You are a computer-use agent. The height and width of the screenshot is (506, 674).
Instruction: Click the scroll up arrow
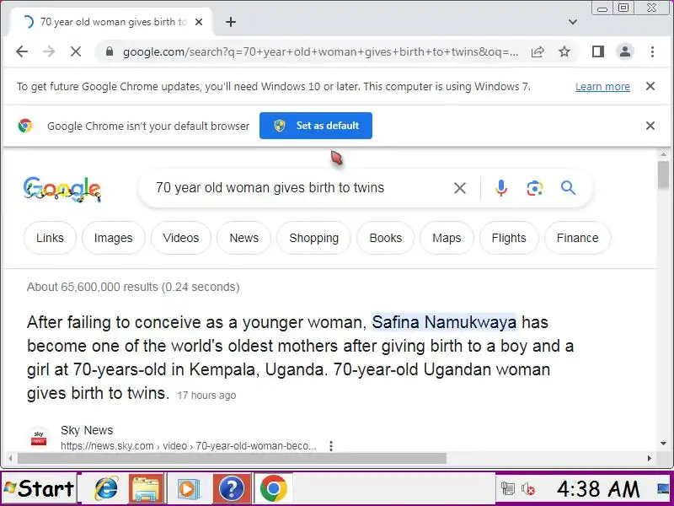(663, 154)
